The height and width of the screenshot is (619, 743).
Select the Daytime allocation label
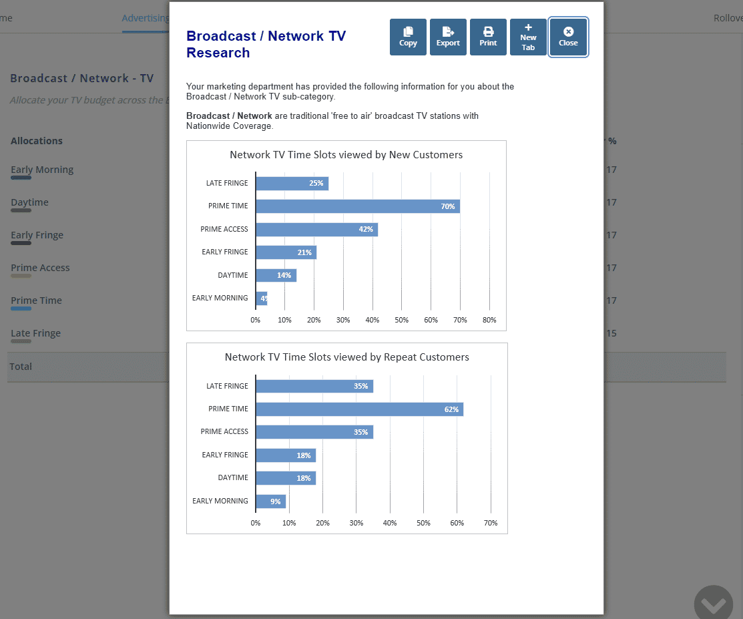[x=29, y=202]
